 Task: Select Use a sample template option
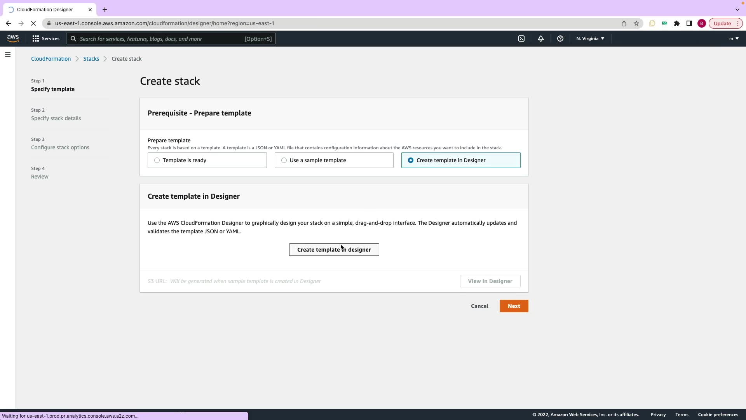coord(284,160)
